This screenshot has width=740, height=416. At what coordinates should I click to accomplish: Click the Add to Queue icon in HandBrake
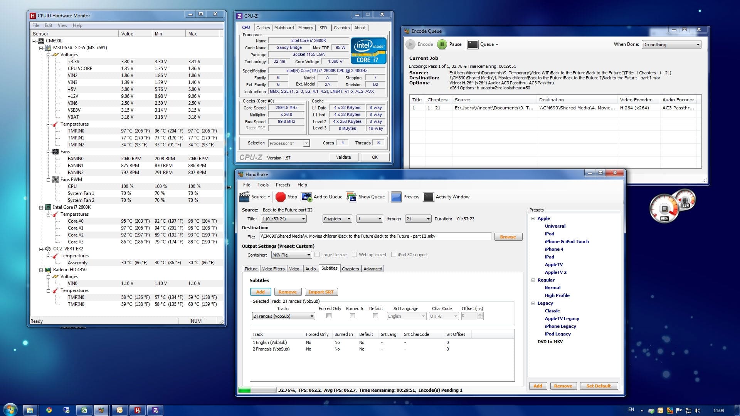(x=306, y=197)
